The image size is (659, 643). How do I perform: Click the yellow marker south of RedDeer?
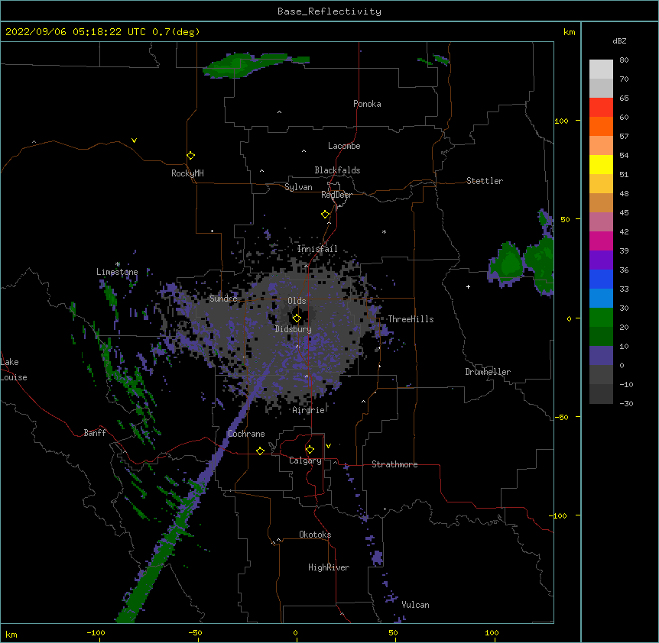325,214
